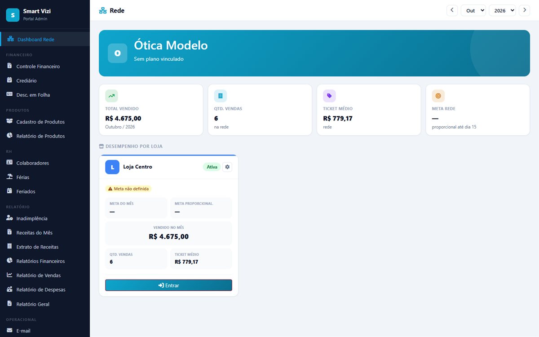The image size is (539, 337).
Task: Click the Qtd. Vendas receipt icon
Action: (221, 96)
